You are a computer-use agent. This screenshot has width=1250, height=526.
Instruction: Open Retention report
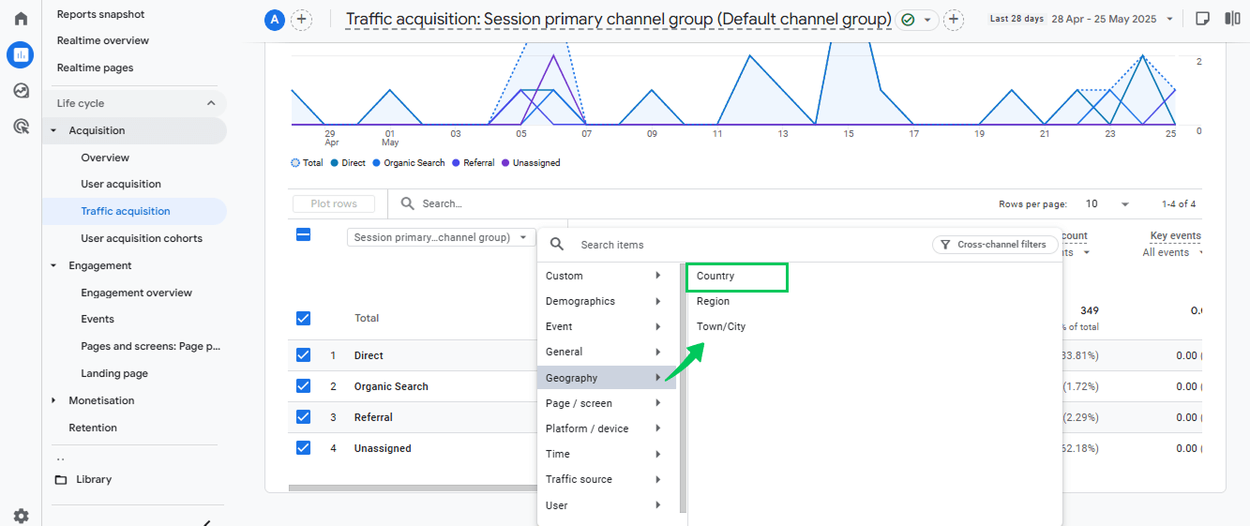point(93,428)
